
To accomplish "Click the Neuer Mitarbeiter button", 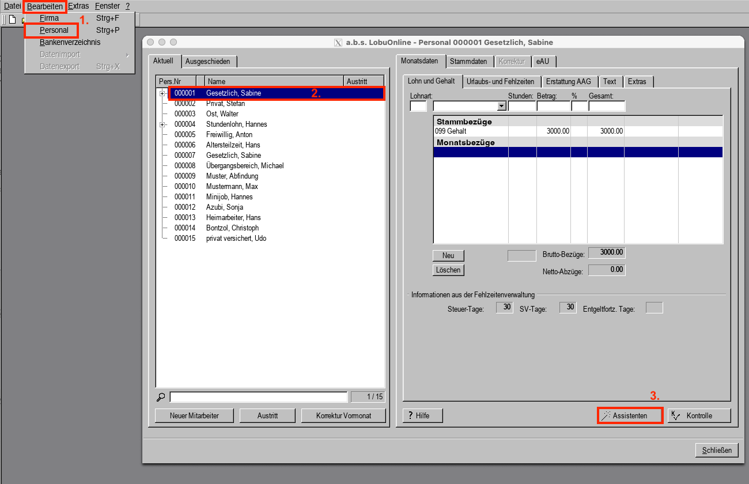I will (x=194, y=415).
